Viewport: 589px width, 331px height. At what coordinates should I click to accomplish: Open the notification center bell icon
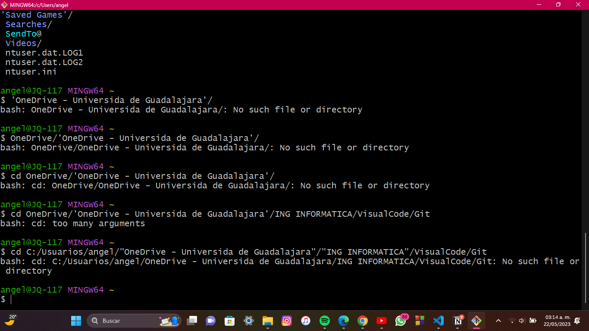click(577, 321)
